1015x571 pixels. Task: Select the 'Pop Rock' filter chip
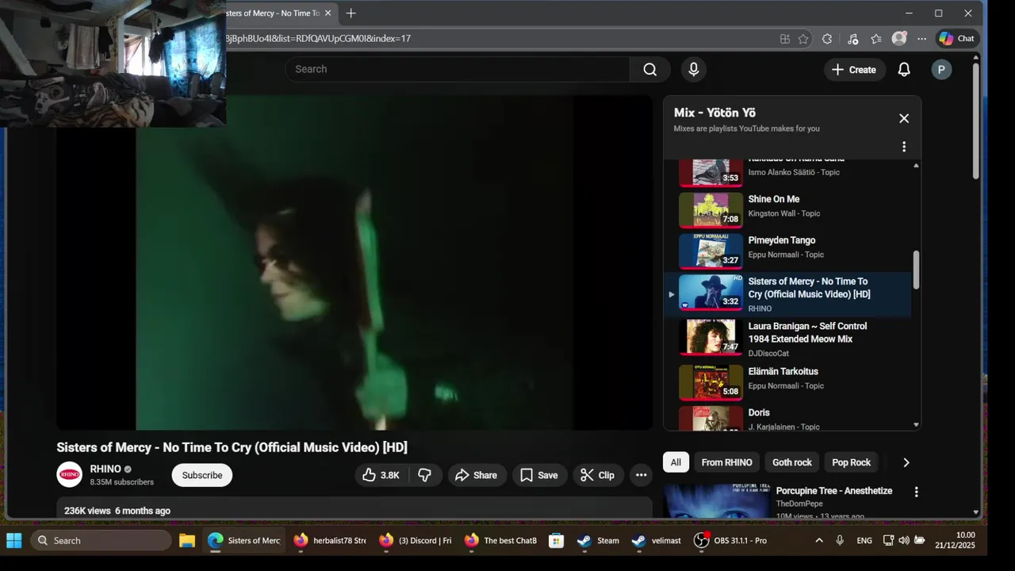[852, 462]
